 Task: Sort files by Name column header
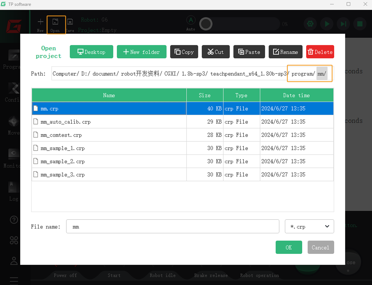point(109,95)
